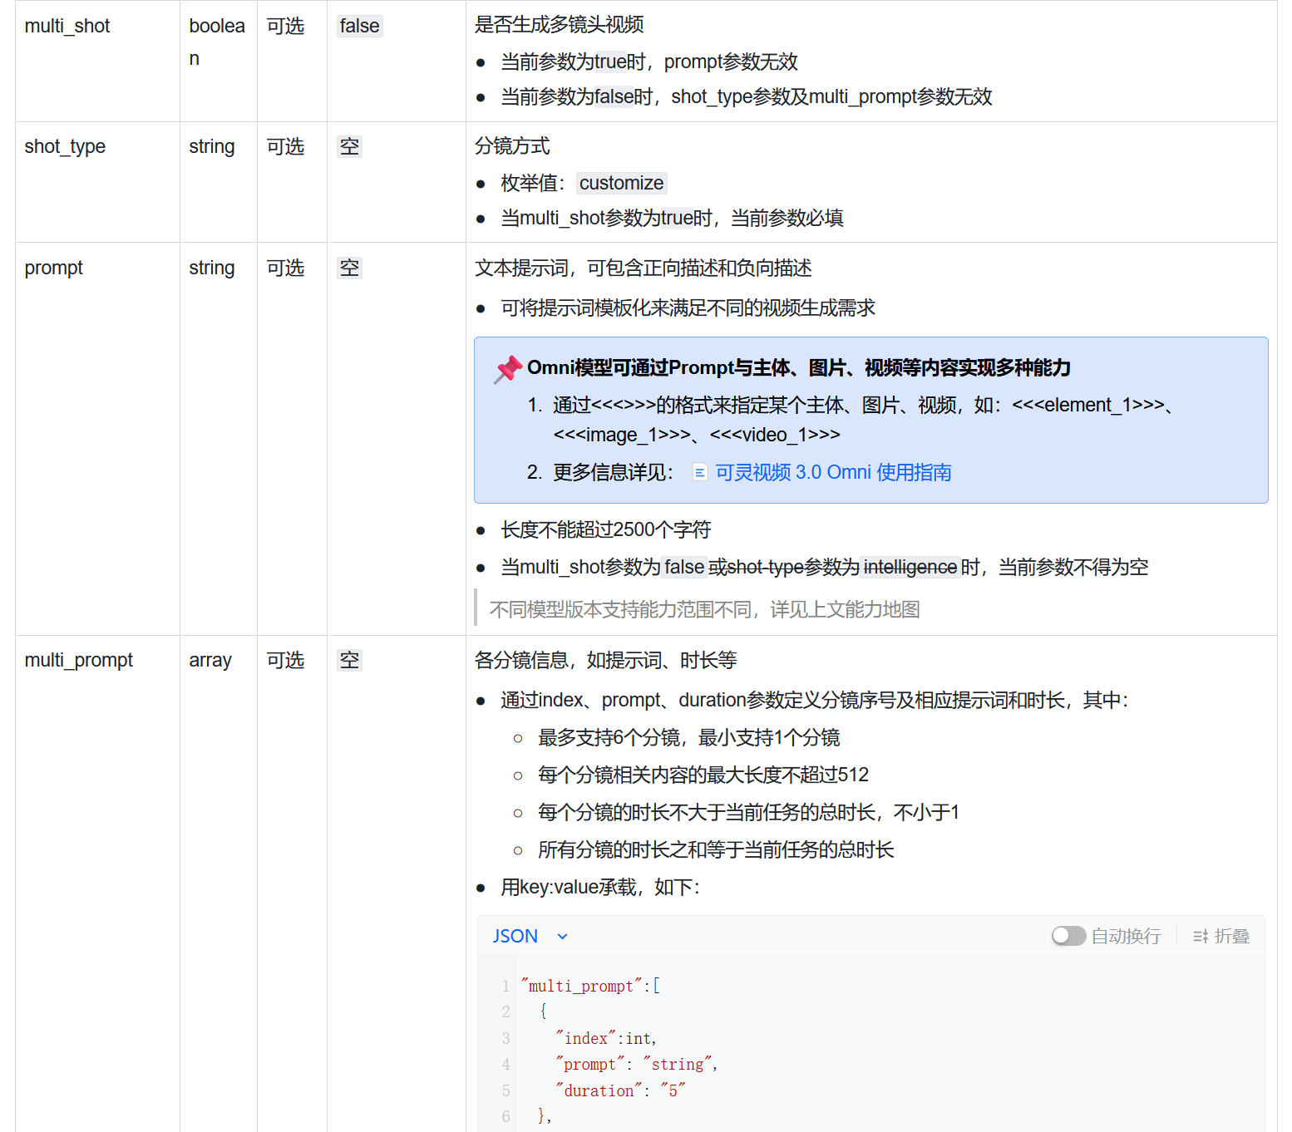The image size is (1292, 1132).
Task: Click the gray quote about 能力地图
Action: (x=704, y=610)
